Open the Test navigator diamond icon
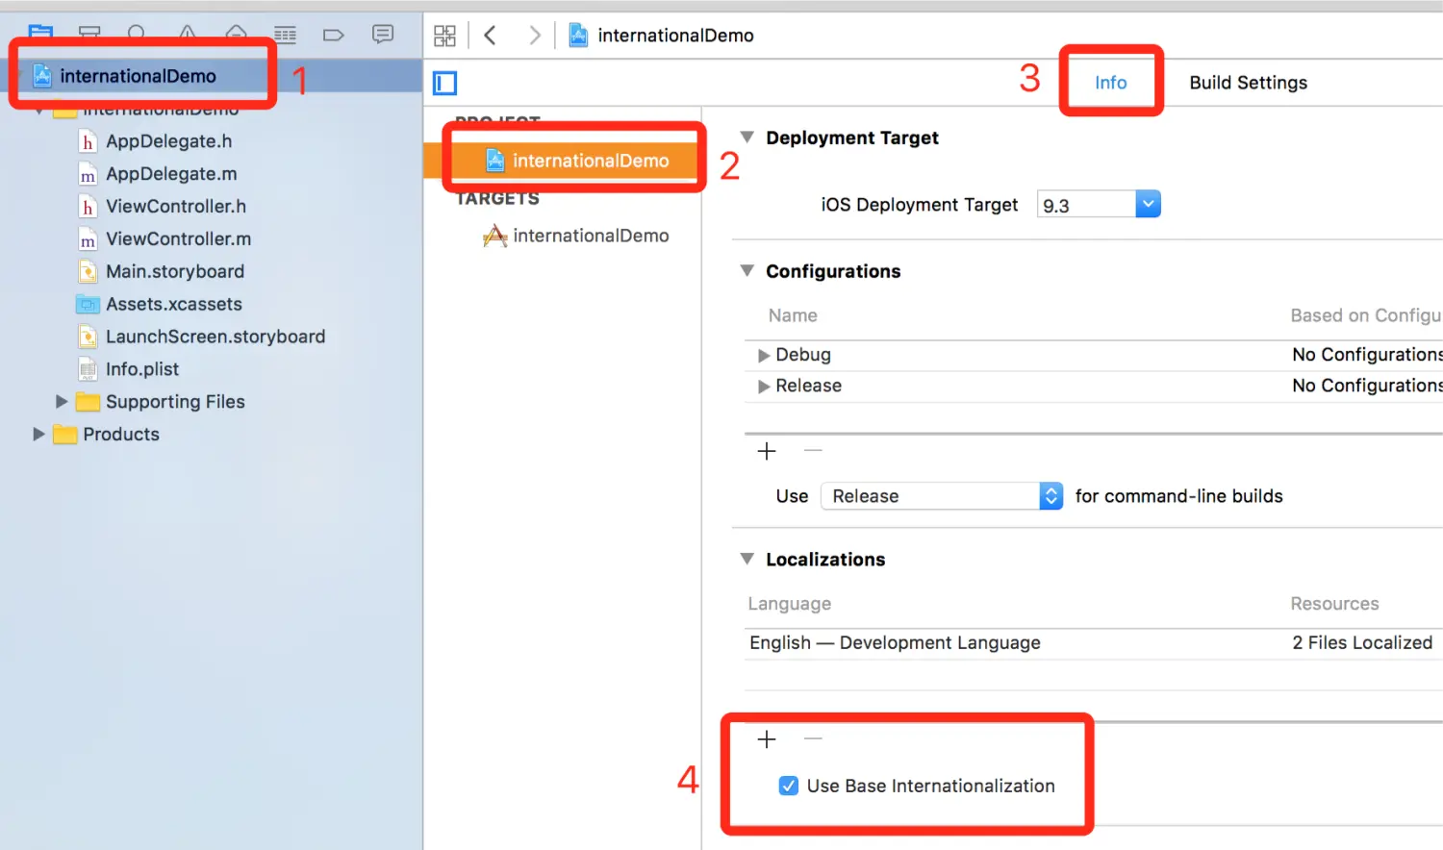1443x850 pixels. click(x=236, y=35)
